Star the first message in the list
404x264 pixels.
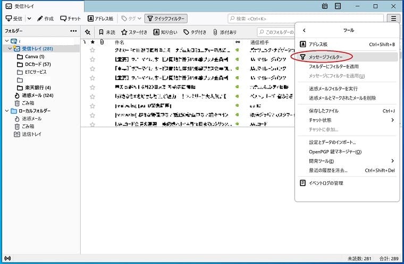tap(92, 50)
